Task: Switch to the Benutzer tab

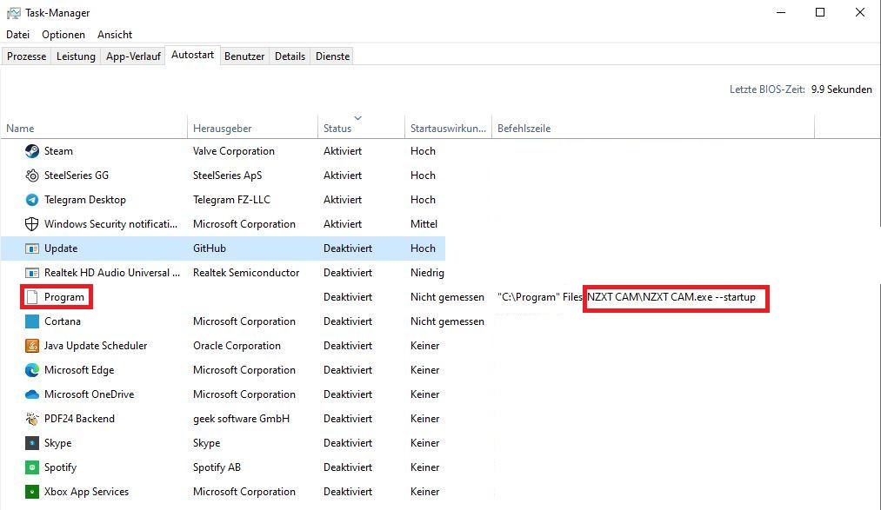Action: click(x=244, y=56)
